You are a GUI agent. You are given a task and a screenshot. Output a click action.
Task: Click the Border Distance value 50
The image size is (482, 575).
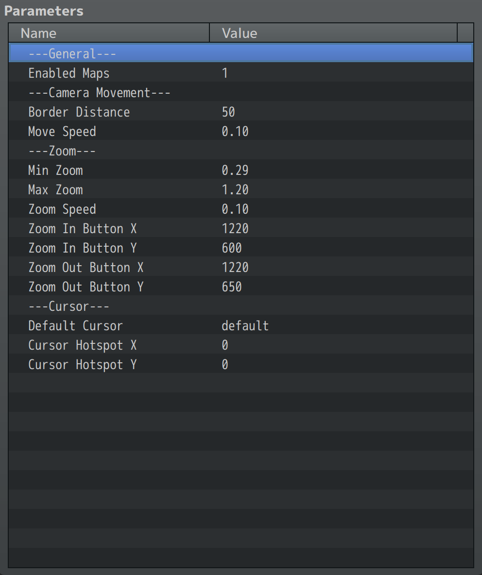click(x=228, y=112)
